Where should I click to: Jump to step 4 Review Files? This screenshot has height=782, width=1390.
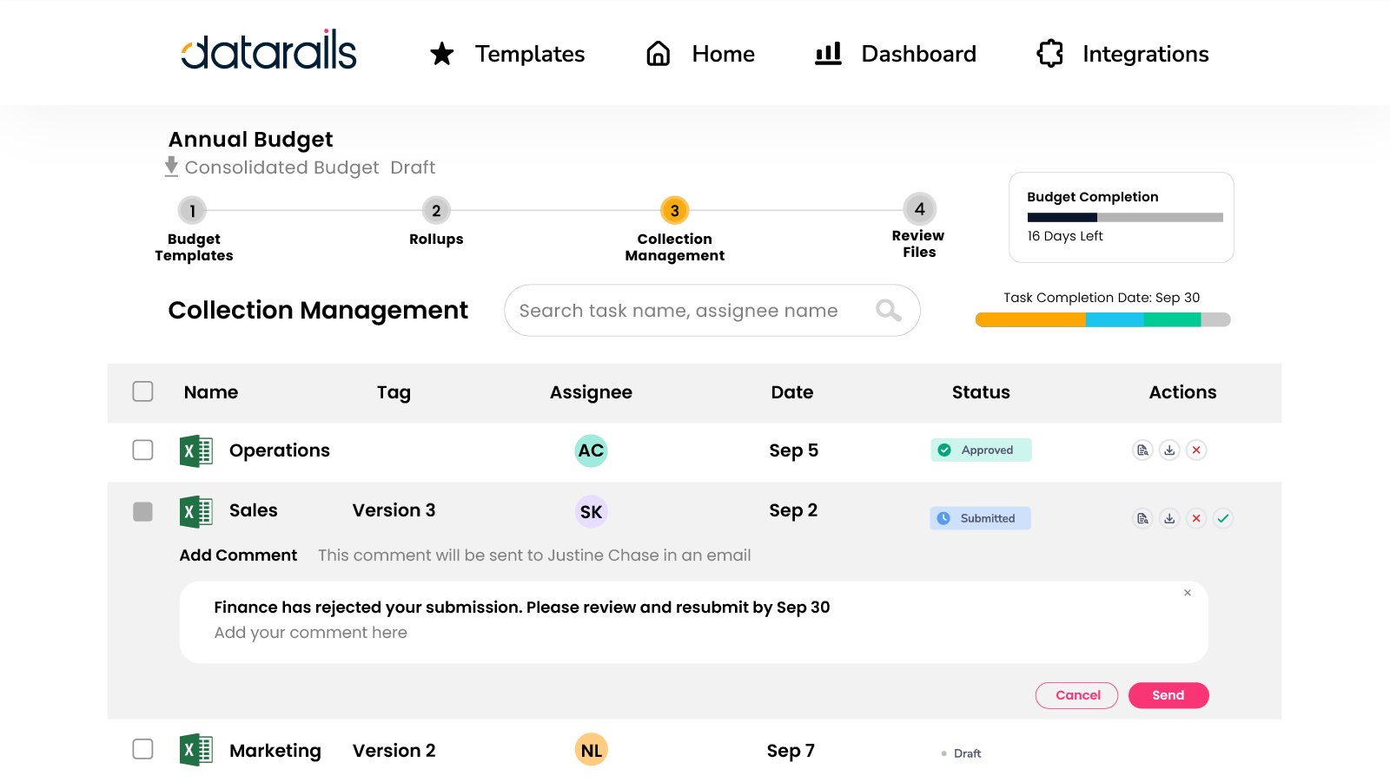[x=919, y=209]
